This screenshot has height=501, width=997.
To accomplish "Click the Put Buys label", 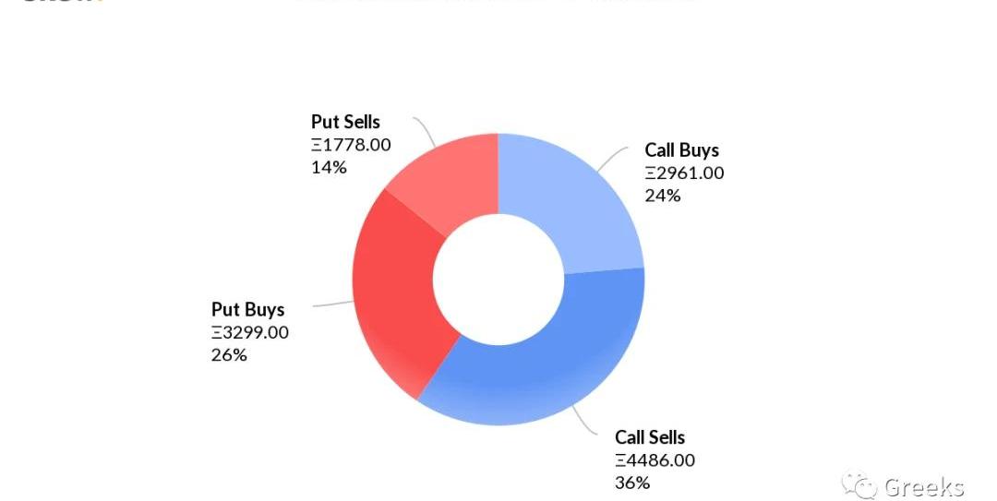I will pyautogui.click(x=247, y=310).
